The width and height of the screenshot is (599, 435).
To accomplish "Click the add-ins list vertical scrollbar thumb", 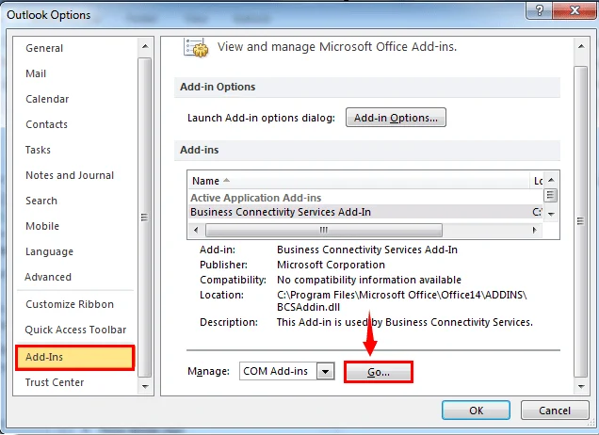I will (550, 196).
